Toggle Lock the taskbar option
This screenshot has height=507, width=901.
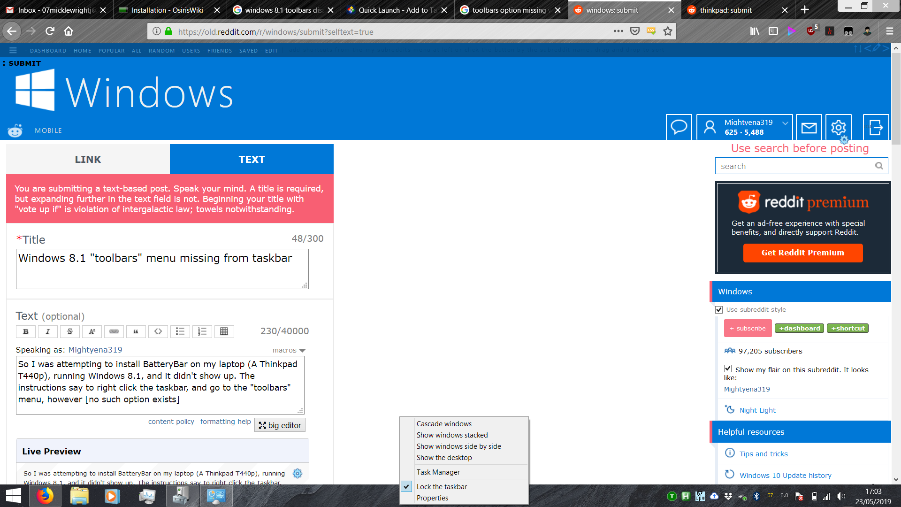point(442,487)
